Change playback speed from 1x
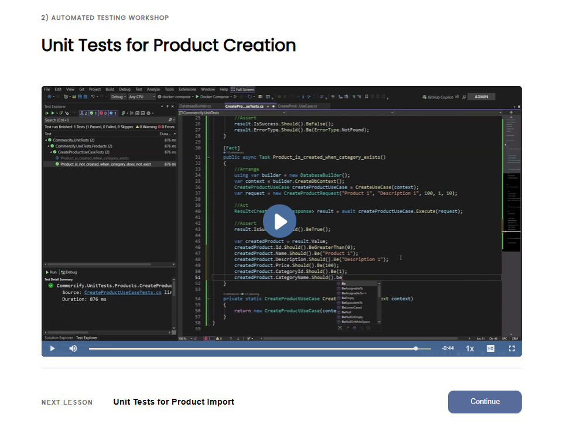This screenshot has height=431, width=578. [x=470, y=348]
